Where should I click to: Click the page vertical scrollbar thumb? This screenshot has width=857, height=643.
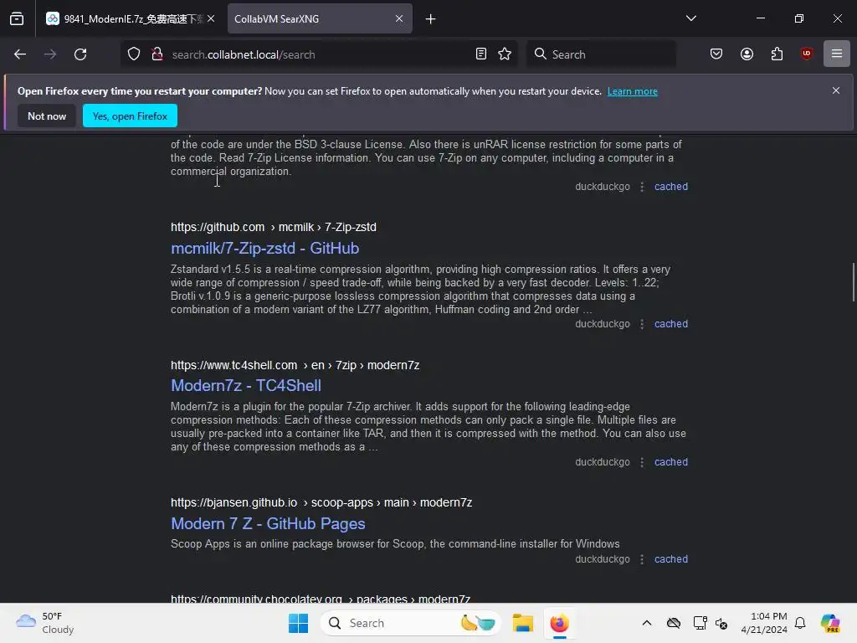point(853,282)
